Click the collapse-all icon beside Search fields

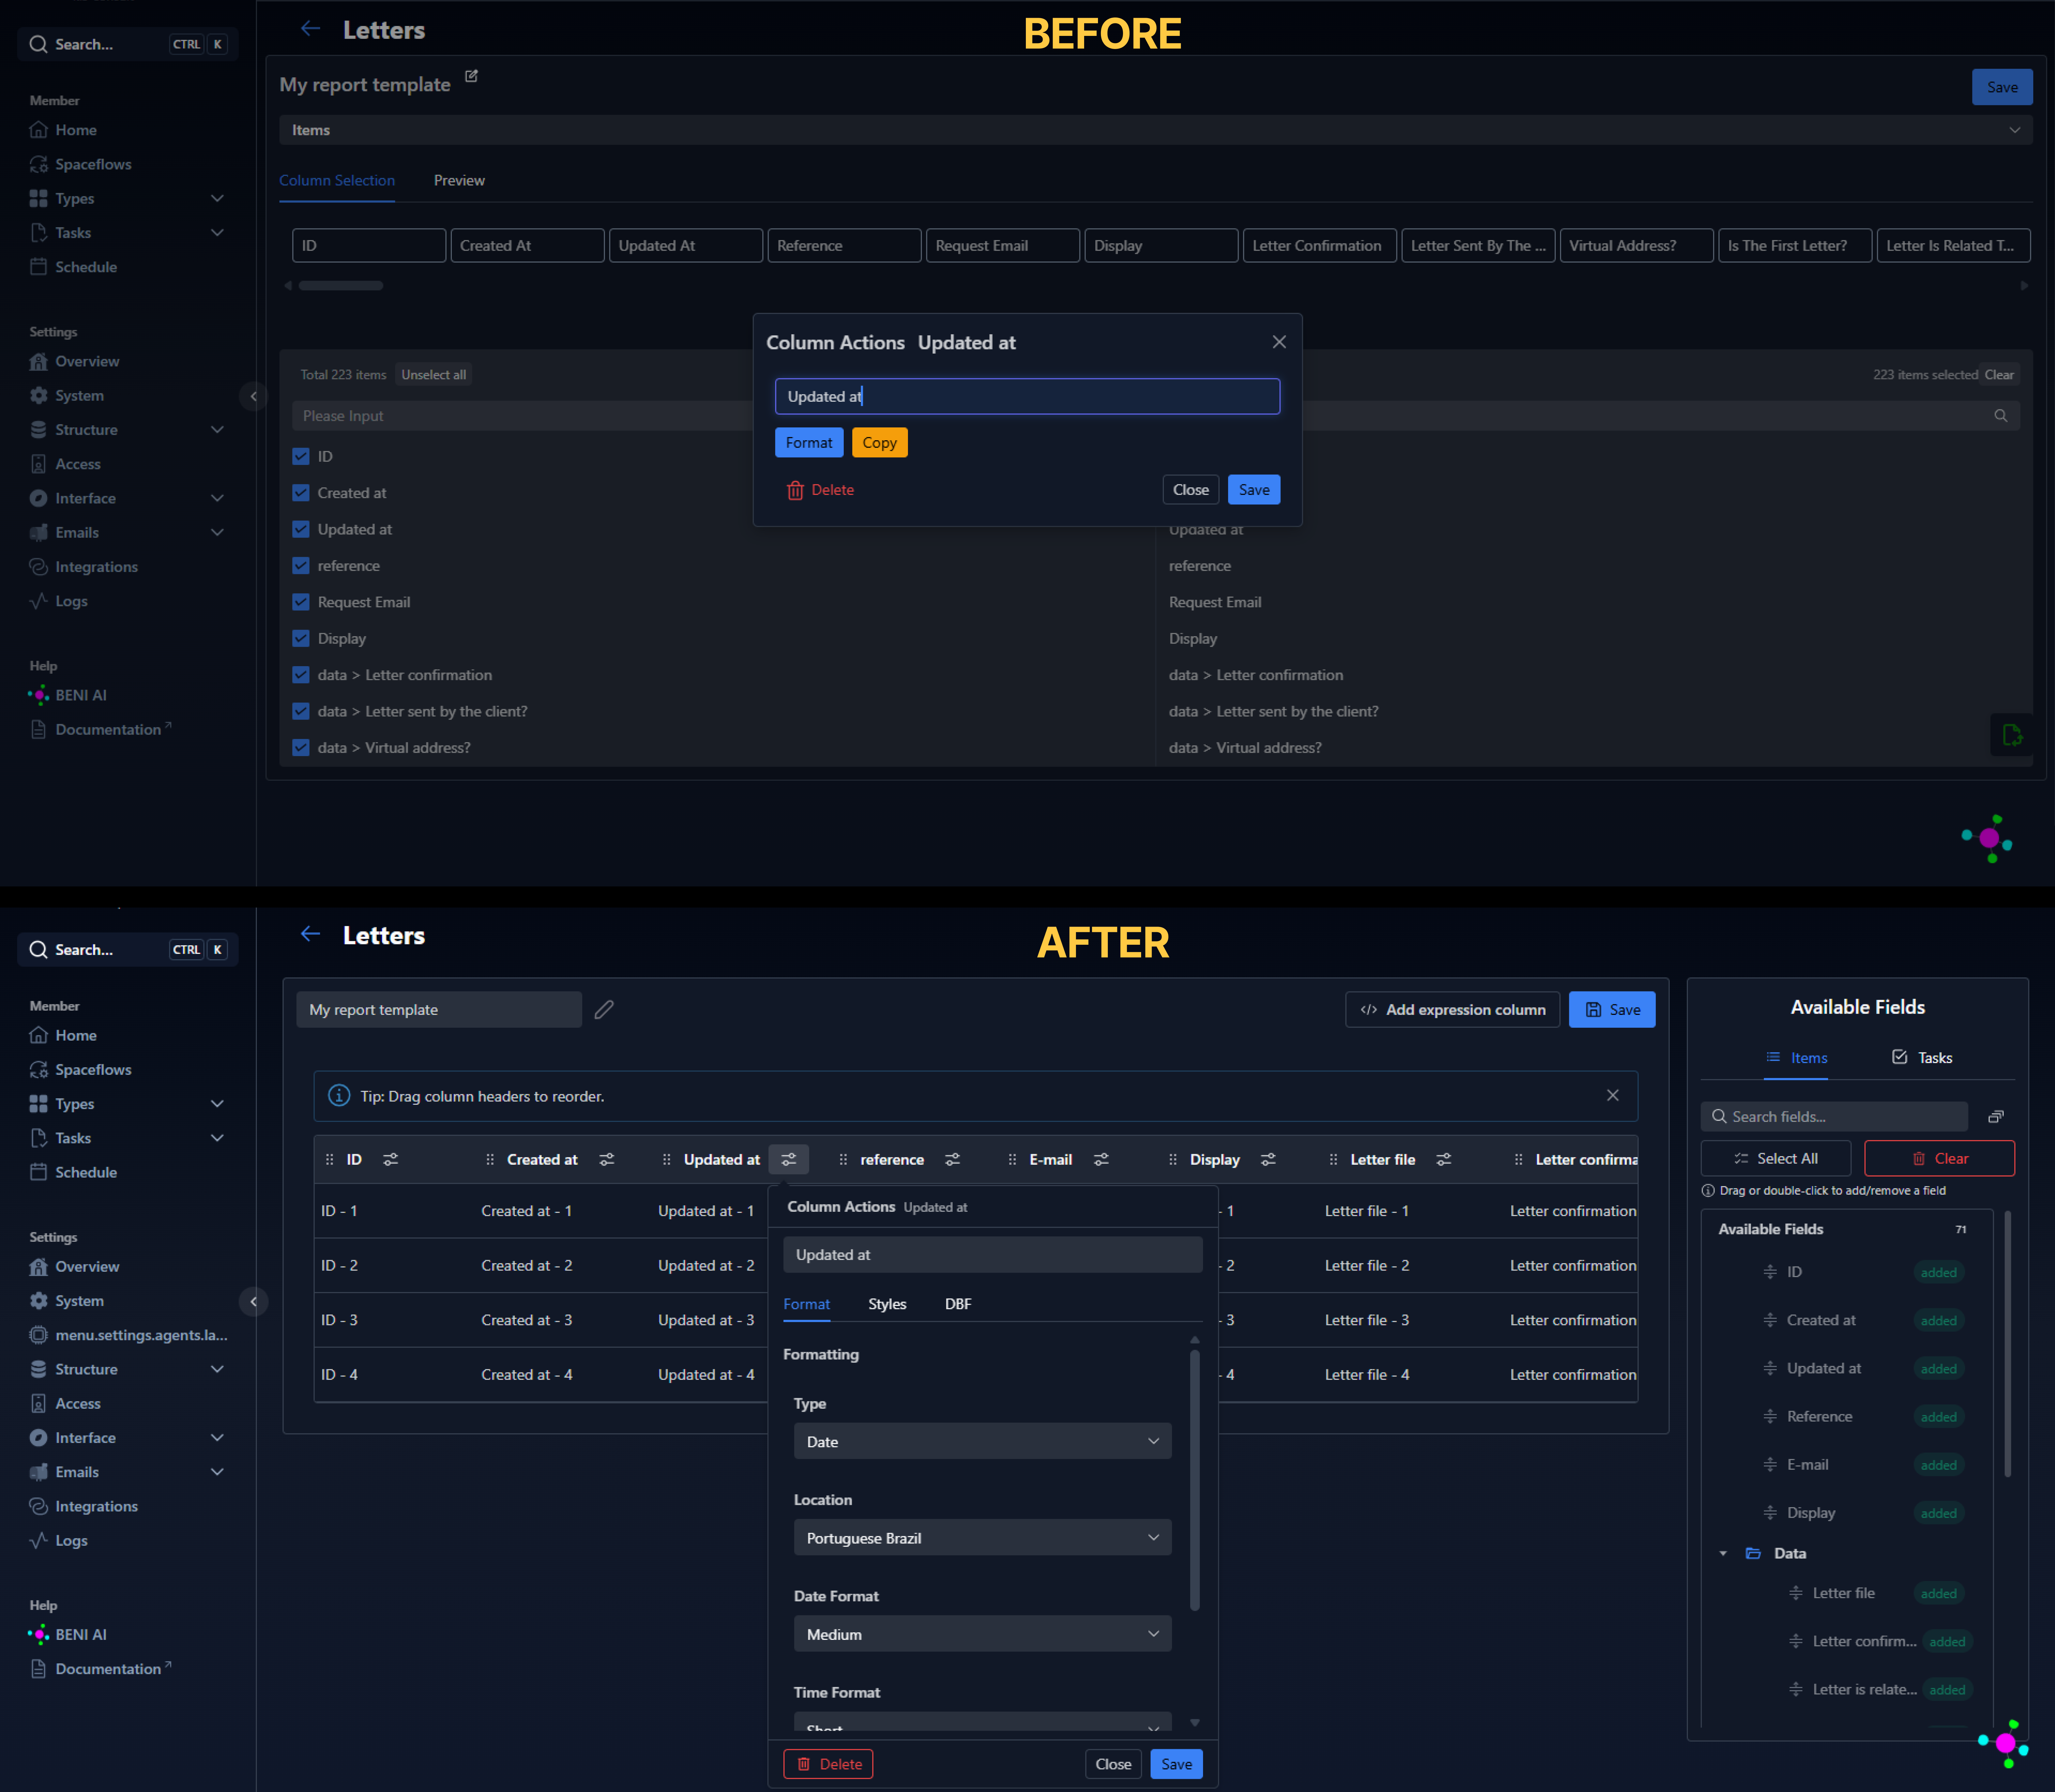pos(1996,1117)
